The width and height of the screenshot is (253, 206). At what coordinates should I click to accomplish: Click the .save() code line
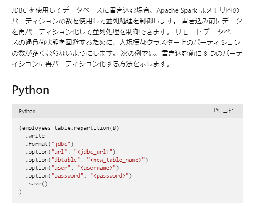pyautogui.click(x=37, y=184)
